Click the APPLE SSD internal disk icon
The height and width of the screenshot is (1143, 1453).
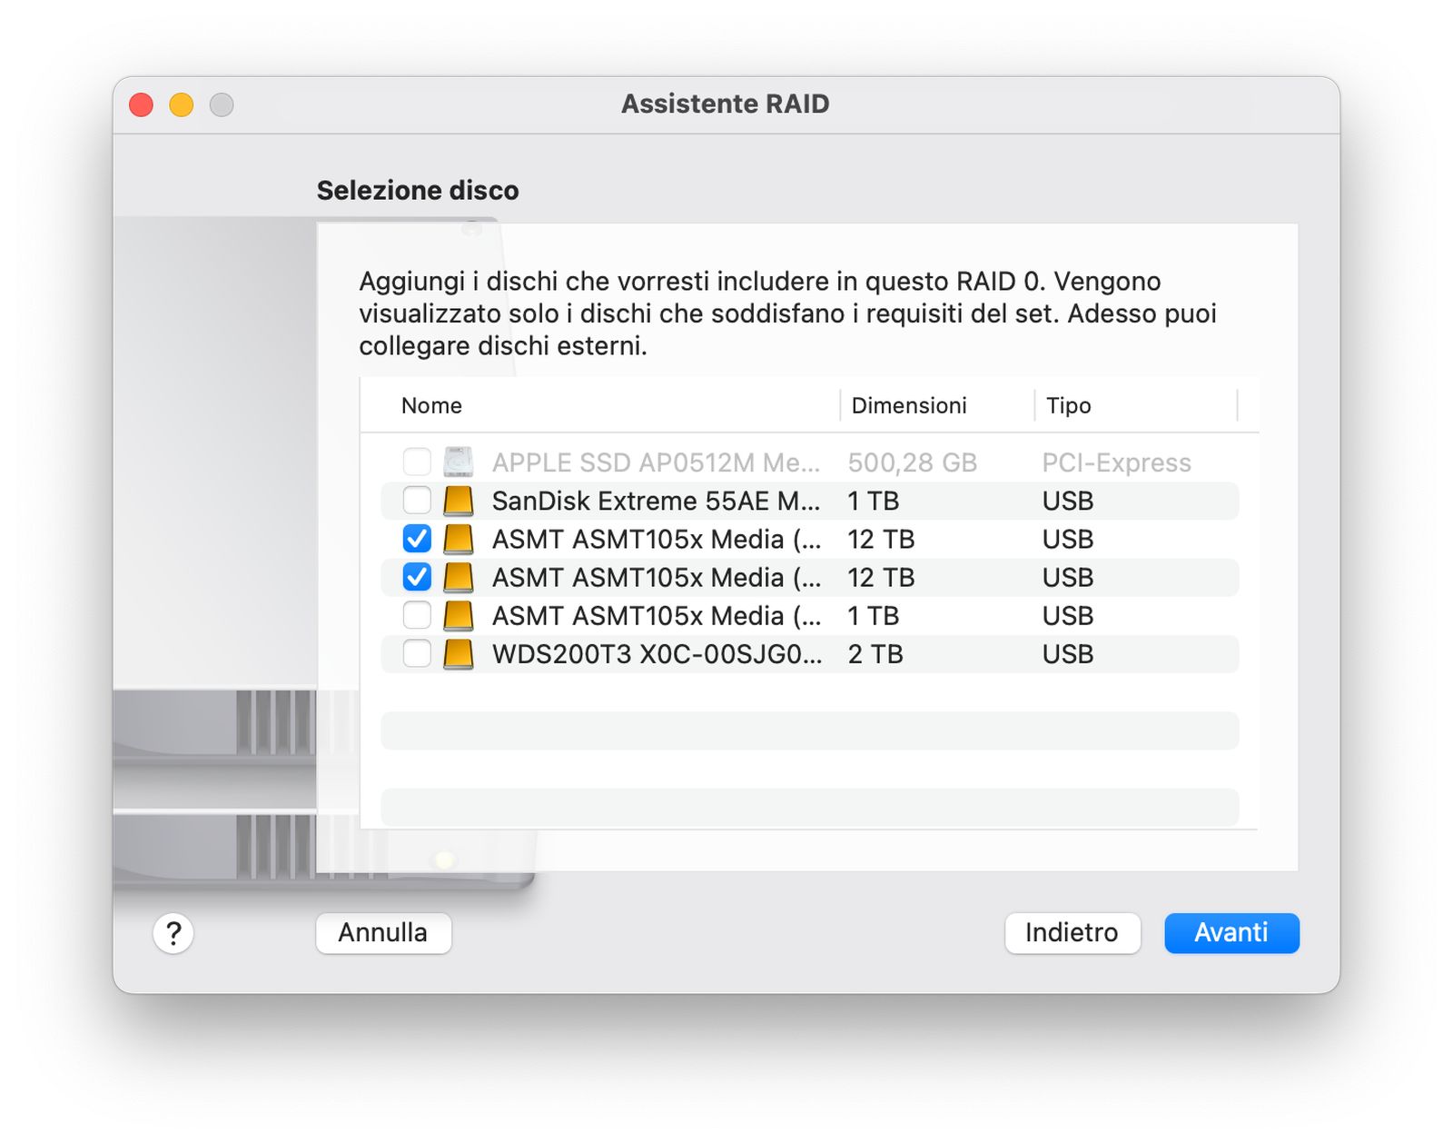(x=459, y=462)
